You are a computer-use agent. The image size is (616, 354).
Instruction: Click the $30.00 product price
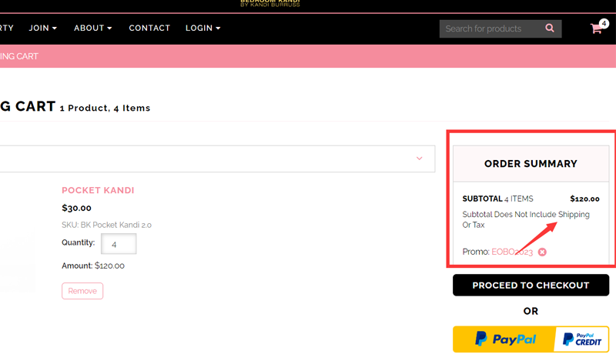pos(76,208)
